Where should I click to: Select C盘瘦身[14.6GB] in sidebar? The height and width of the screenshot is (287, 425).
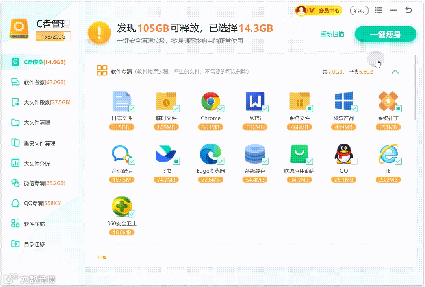pos(40,62)
